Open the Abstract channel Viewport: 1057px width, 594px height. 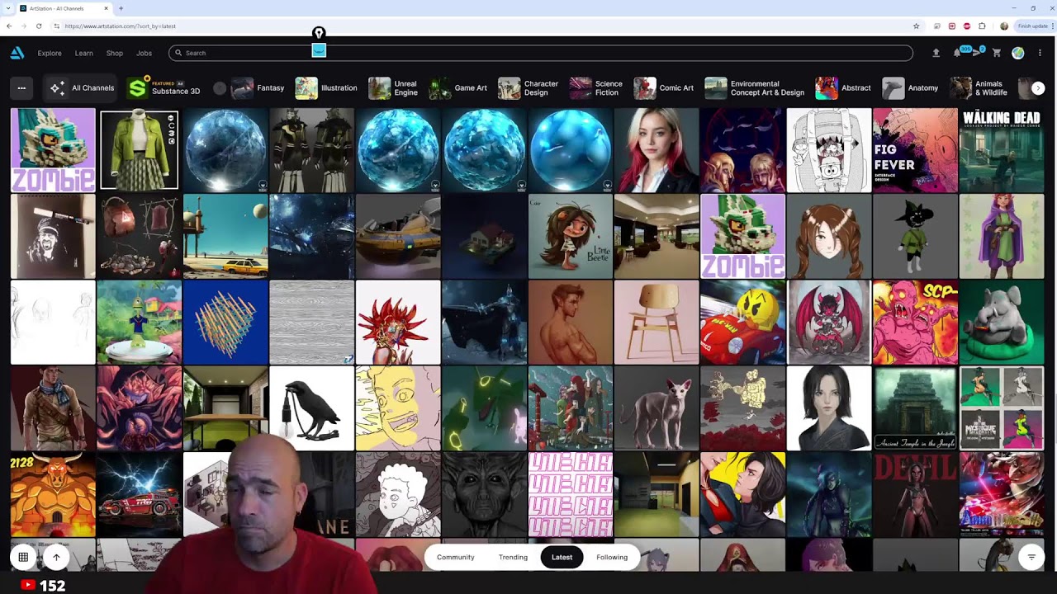(843, 88)
